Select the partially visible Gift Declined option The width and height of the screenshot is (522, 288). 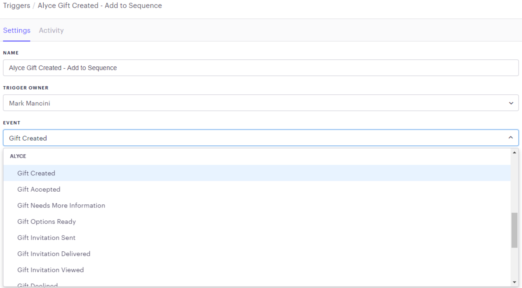pos(37,285)
